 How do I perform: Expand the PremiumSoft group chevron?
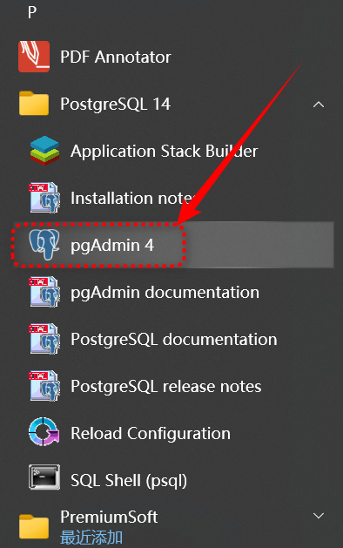click(319, 516)
